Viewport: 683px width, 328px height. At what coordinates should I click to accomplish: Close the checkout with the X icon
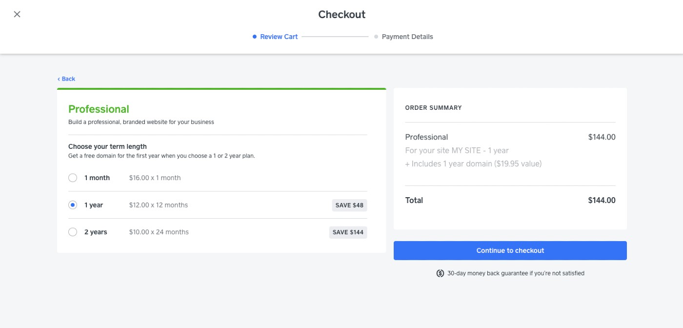click(x=17, y=14)
